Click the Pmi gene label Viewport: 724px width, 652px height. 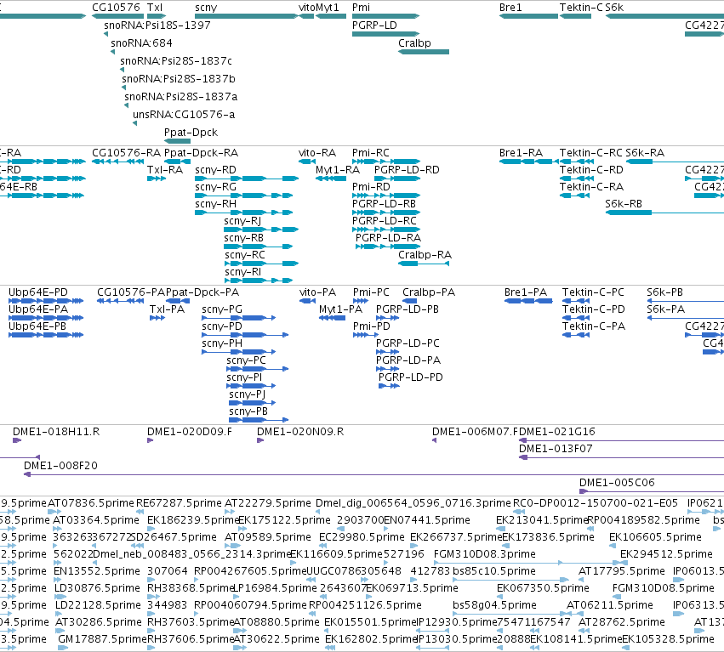[361, 8]
